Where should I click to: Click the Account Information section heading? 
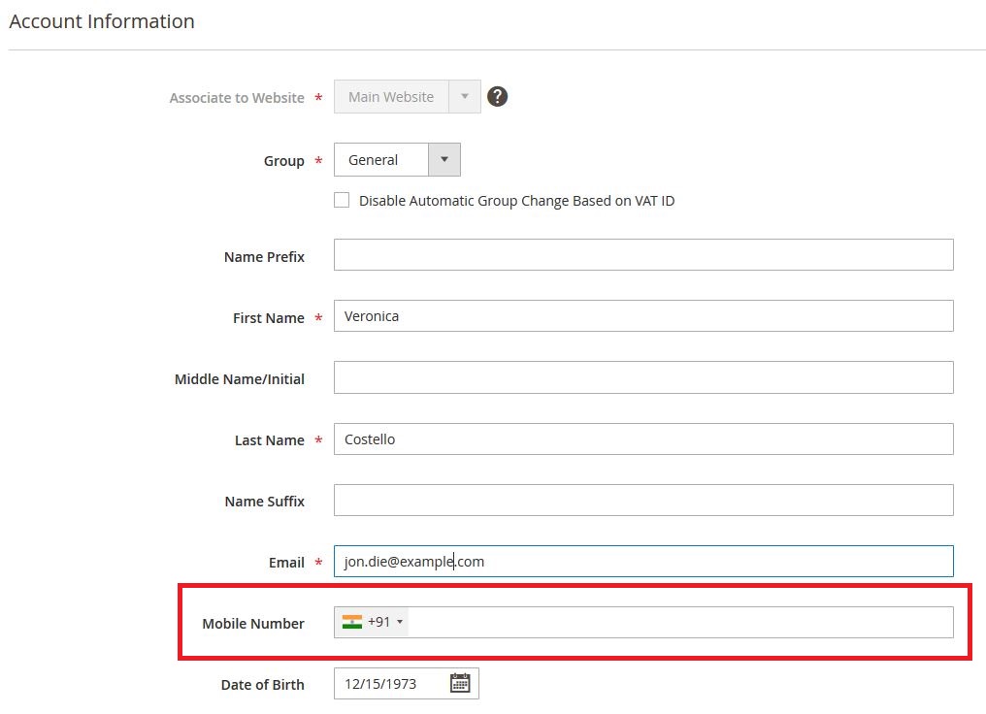[x=102, y=21]
